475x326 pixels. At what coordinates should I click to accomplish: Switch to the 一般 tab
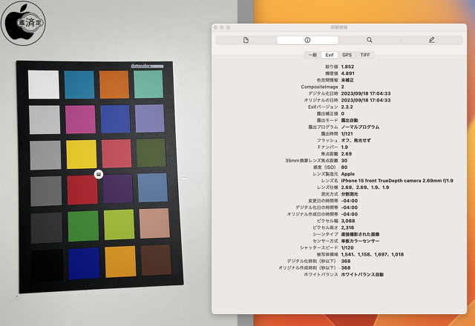click(313, 55)
